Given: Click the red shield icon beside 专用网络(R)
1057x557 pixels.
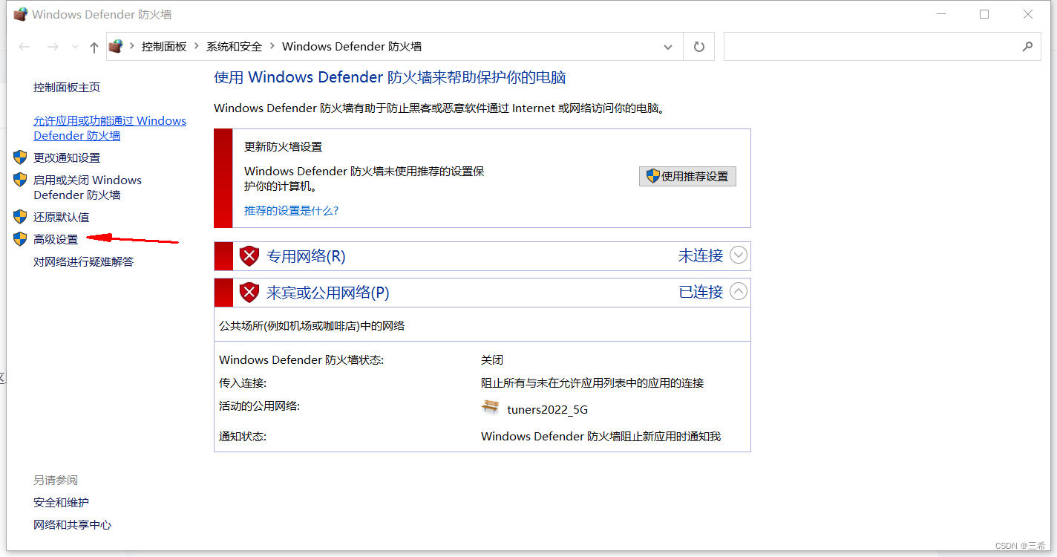Looking at the screenshot, I should pos(250,256).
